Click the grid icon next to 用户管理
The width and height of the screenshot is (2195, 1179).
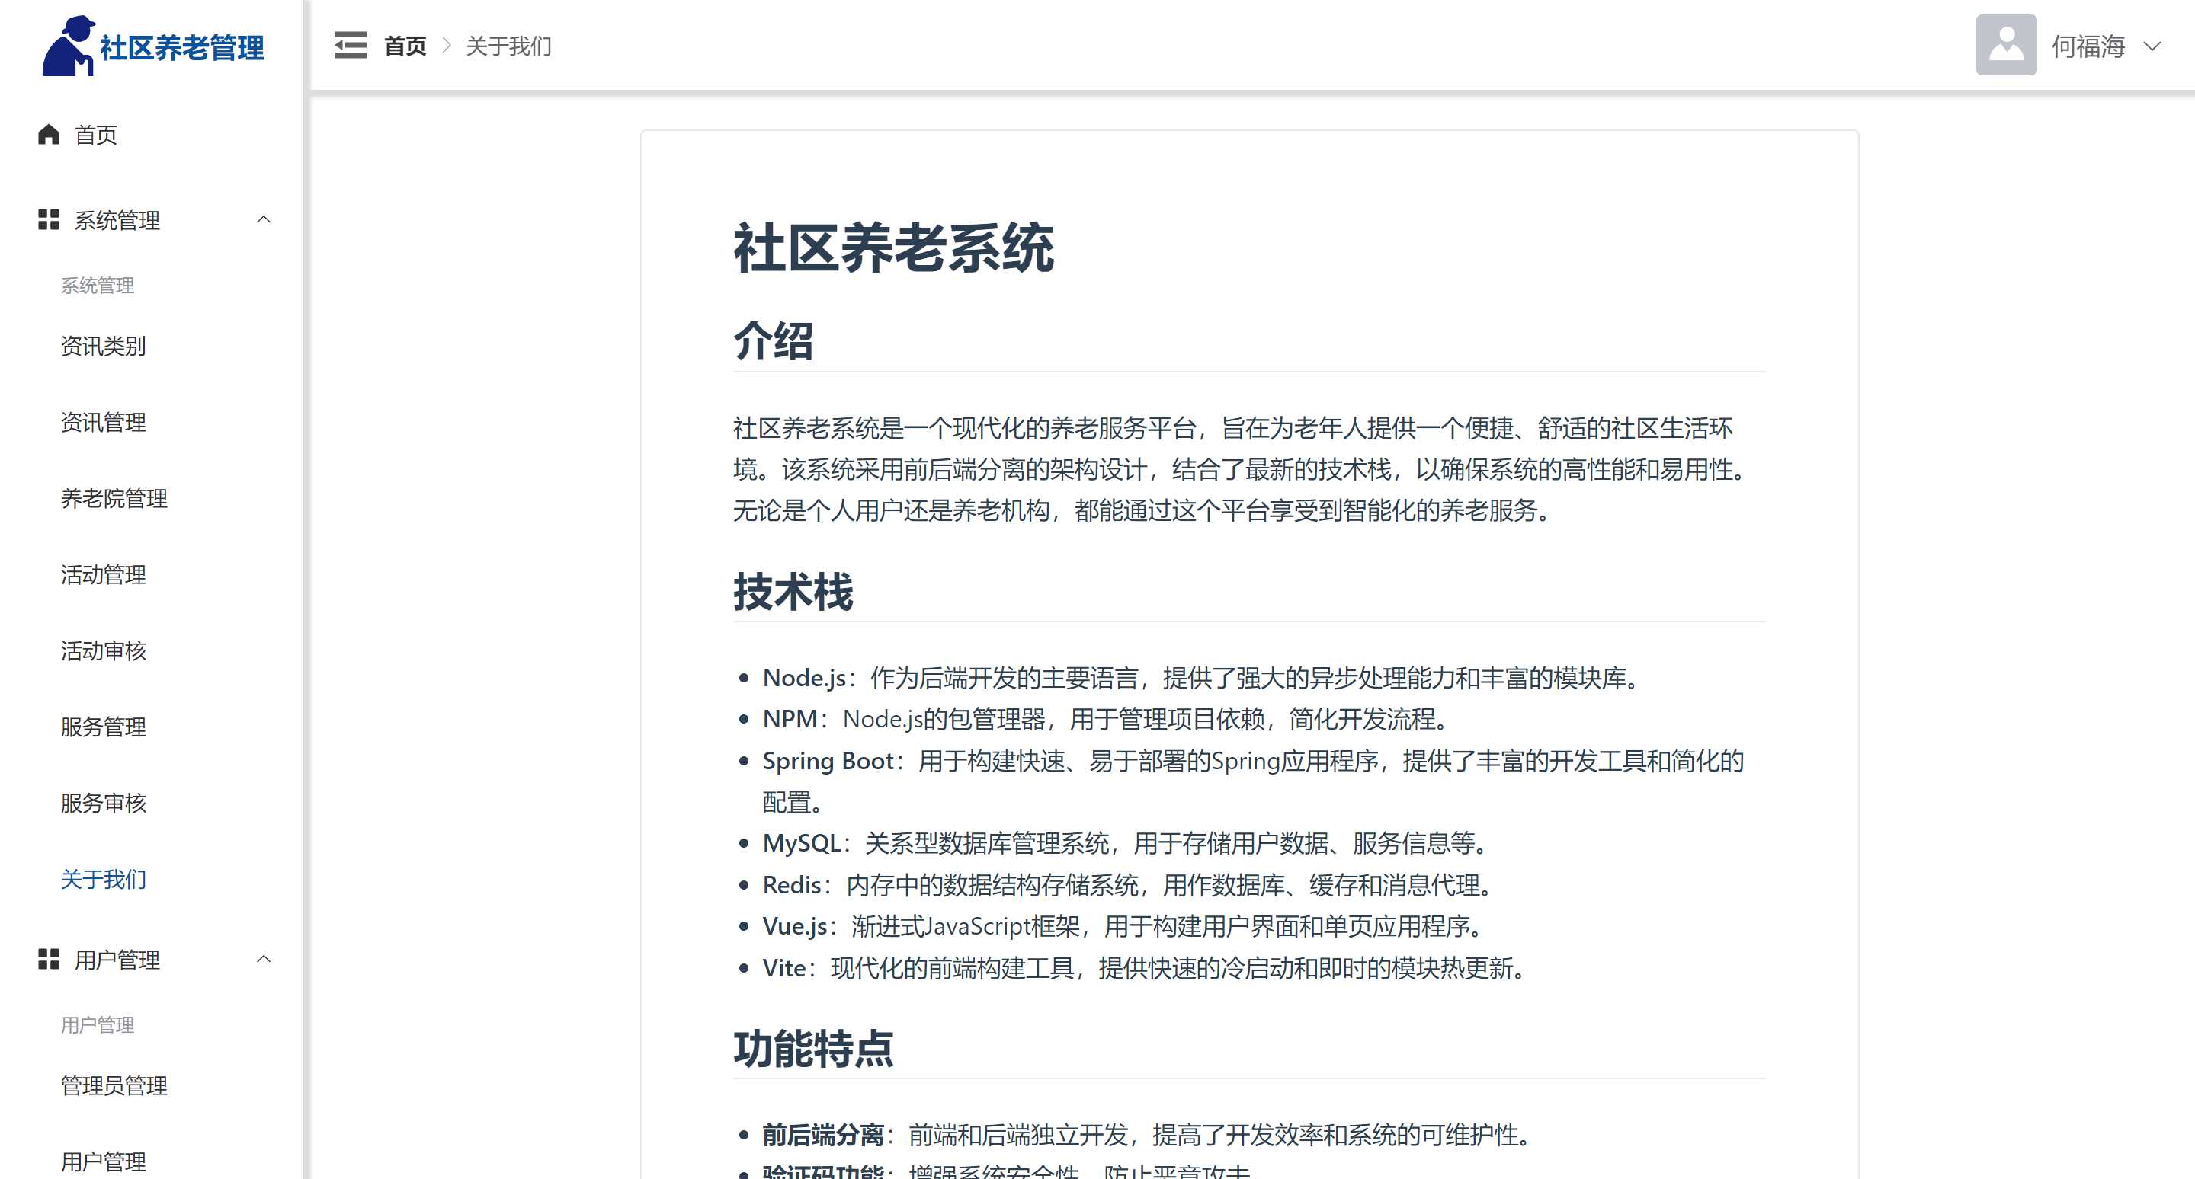[49, 960]
